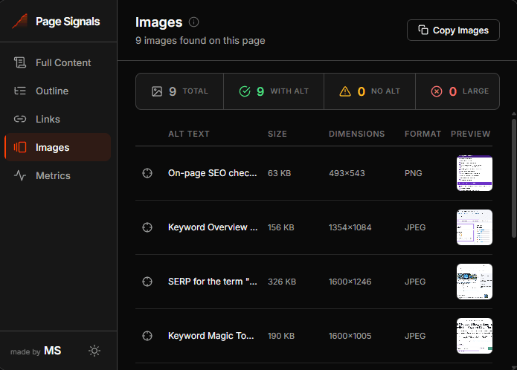Locate the SERP for the term image target icon
This screenshot has height=370, width=517.
(147, 282)
